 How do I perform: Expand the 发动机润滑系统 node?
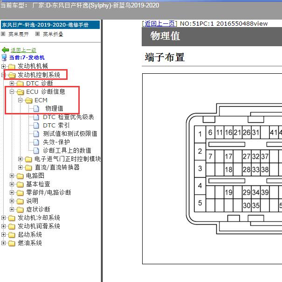click(3, 226)
